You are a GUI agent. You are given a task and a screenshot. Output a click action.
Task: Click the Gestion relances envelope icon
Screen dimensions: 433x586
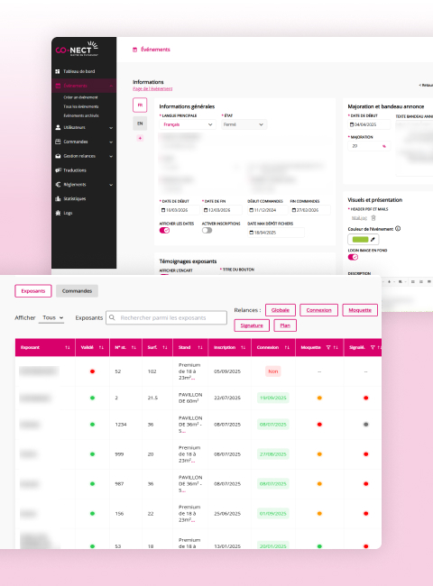(58, 156)
